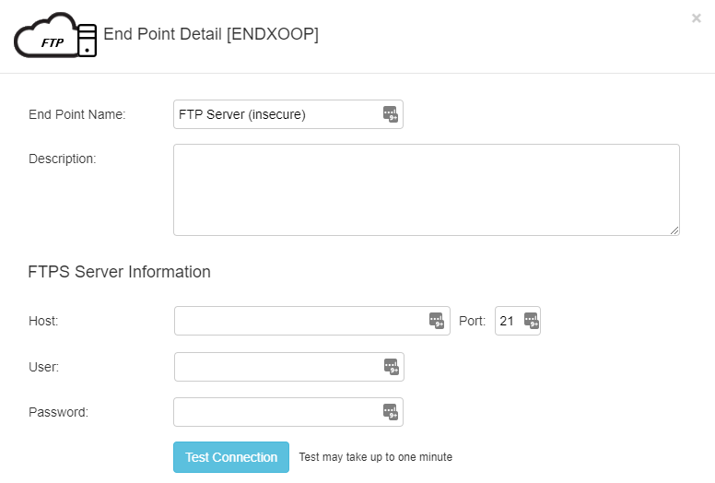Click the End Point Name text field
Screen dimensions: 715x483
(x=276, y=114)
